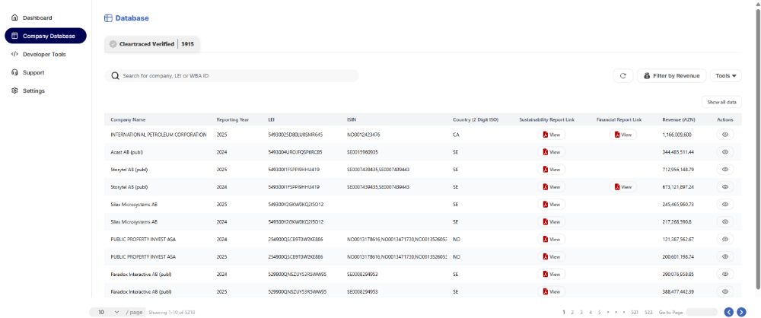Click eye icon for Public Property Invest 2024 row
Image resolution: width=761 pixels, height=318 pixels.
725,240
